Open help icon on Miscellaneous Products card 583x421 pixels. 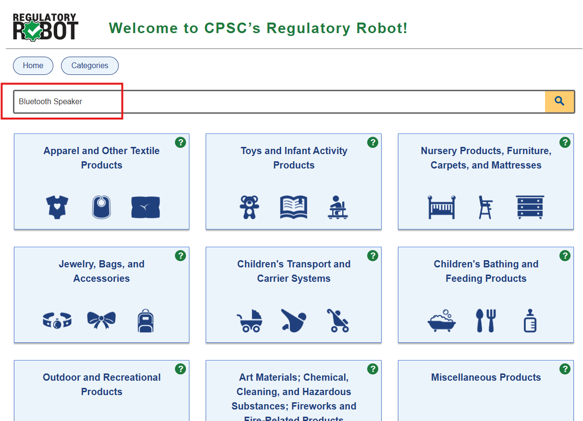pos(565,369)
